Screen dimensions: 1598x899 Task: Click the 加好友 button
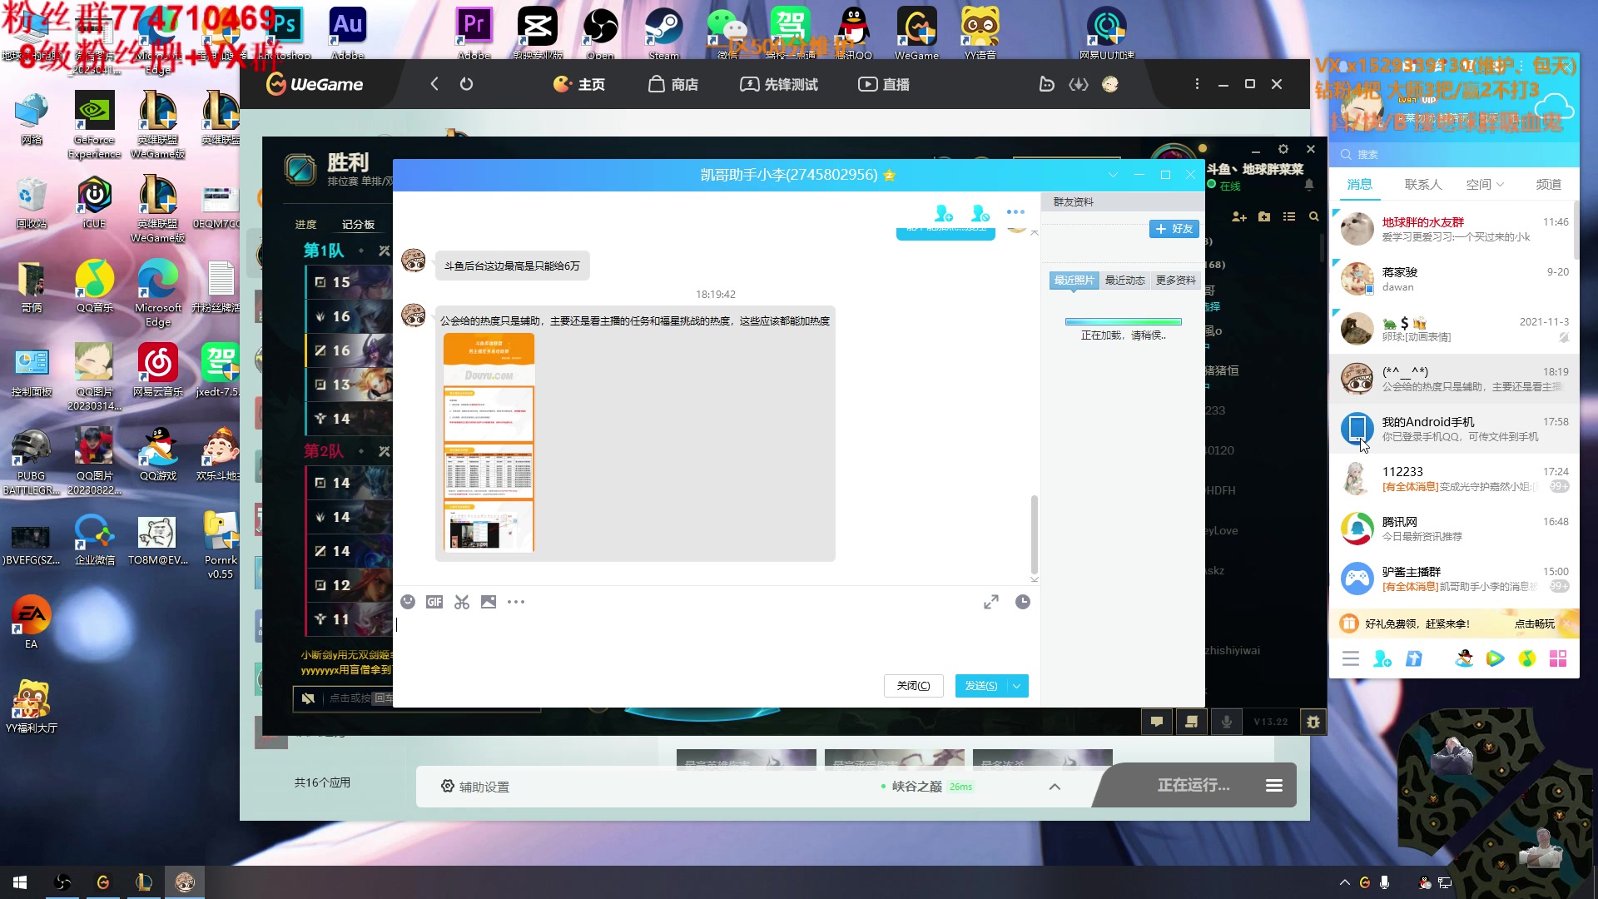pos(1174,229)
